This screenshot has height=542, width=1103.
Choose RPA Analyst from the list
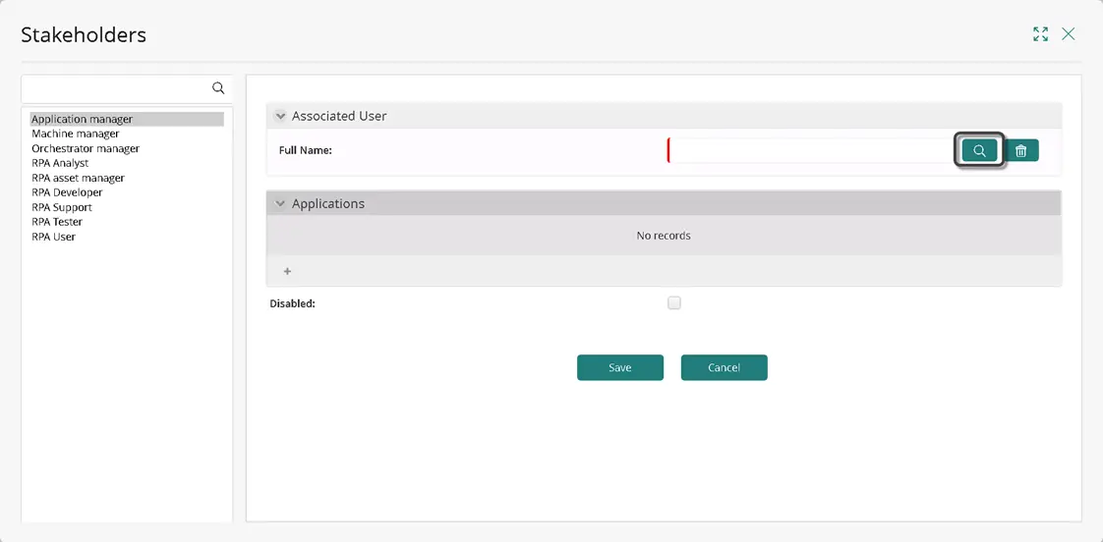tap(60, 163)
